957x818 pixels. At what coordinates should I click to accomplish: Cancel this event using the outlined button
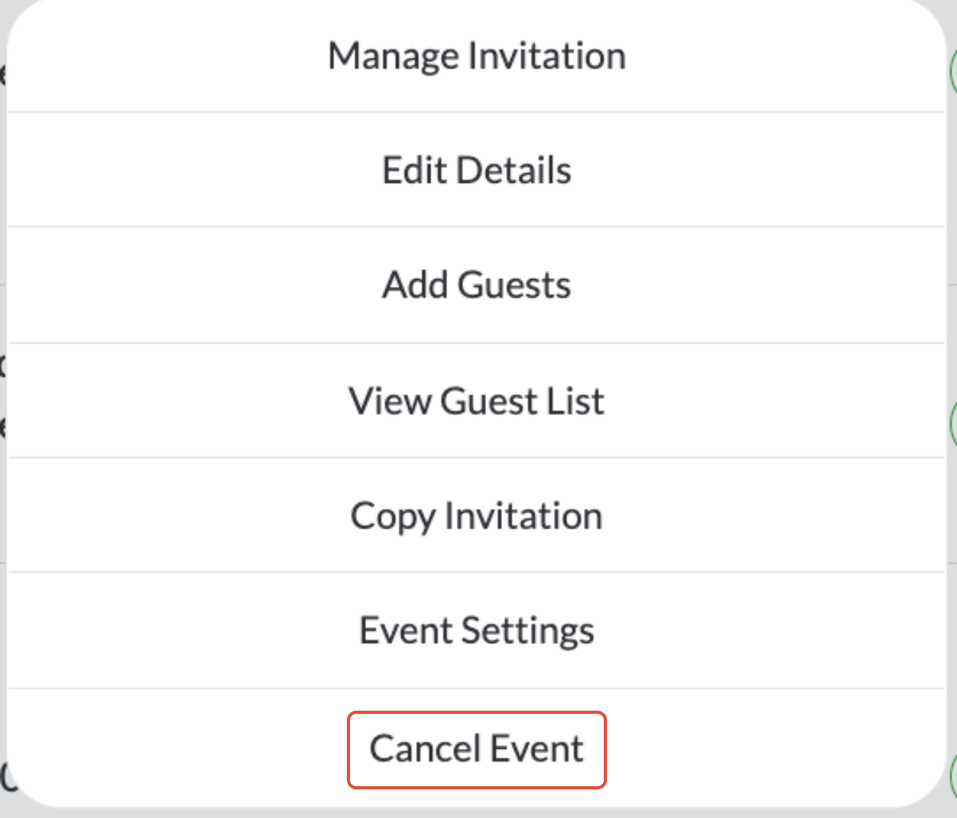pyautogui.click(x=476, y=747)
